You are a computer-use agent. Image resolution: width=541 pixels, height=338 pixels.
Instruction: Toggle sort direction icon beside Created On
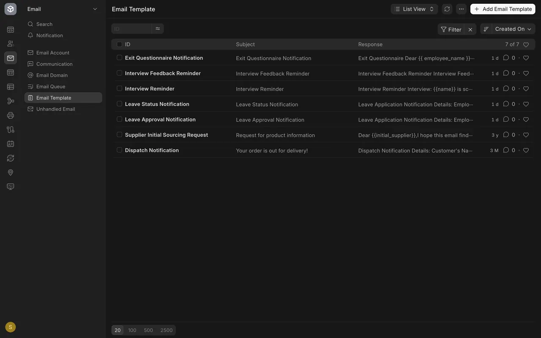click(486, 29)
